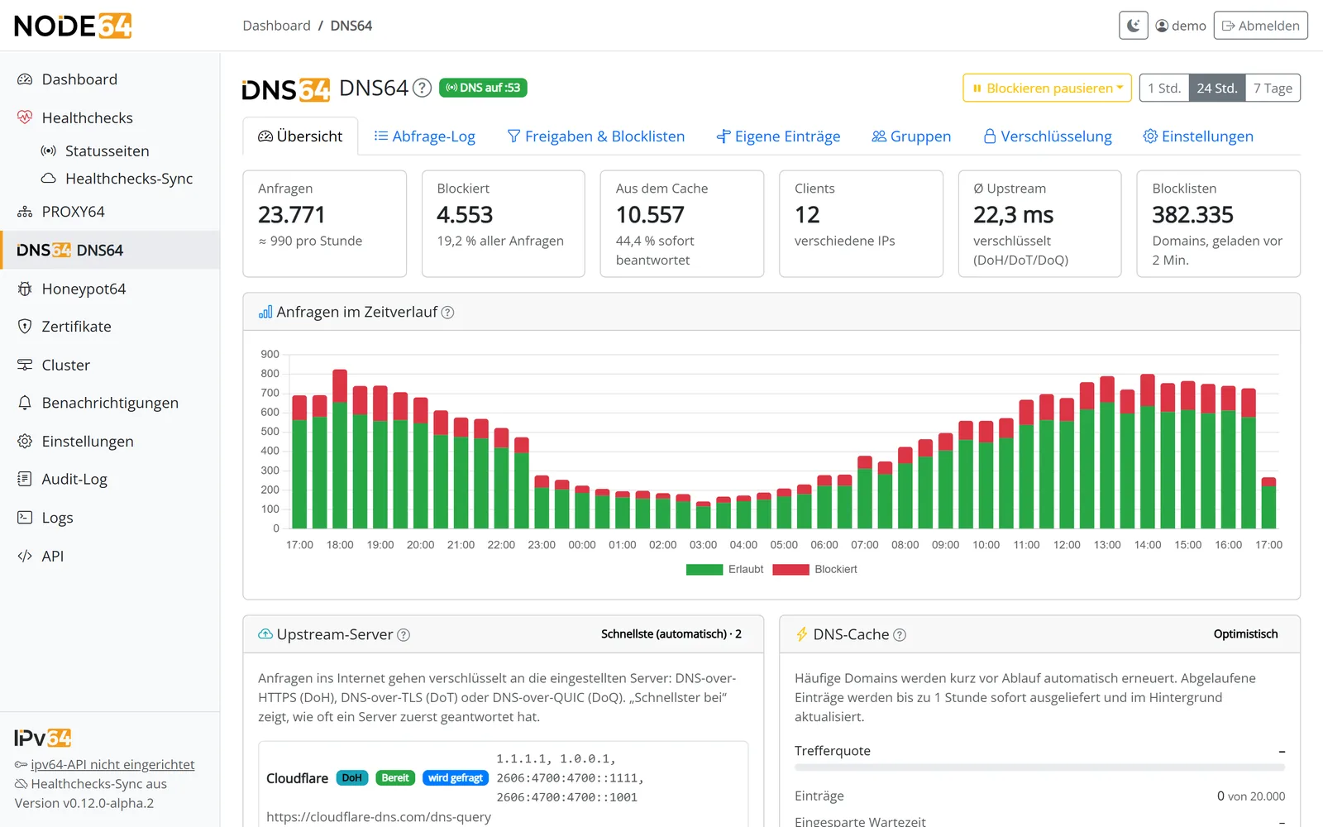This screenshot has height=827, width=1323.
Task: Click the Zertifikate shield icon
Action: point(25,327)
